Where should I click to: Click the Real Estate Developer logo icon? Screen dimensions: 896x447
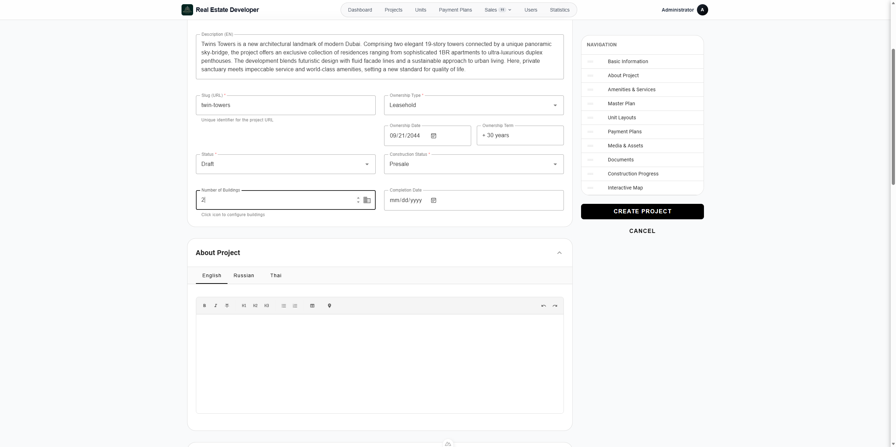(x=187, y=10)
